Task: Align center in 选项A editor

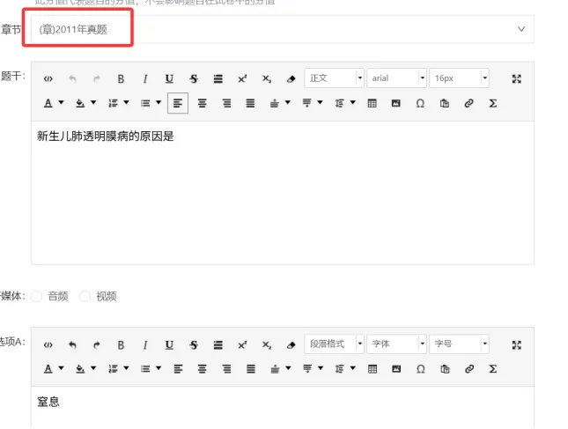Action: (x=203, y=369)
